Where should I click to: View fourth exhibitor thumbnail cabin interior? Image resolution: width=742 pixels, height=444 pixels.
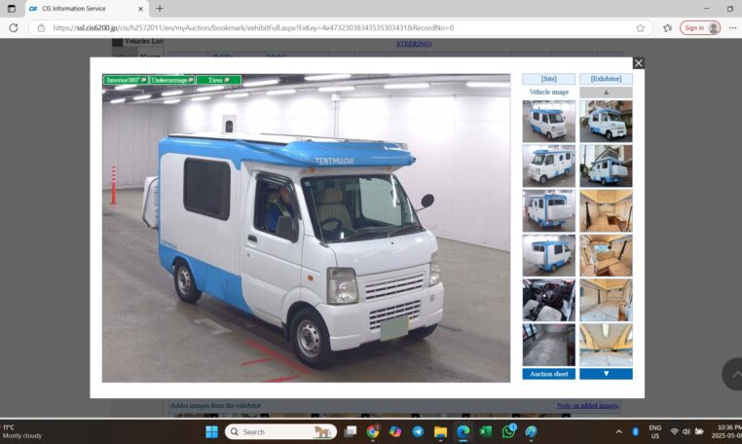[606, 256]
